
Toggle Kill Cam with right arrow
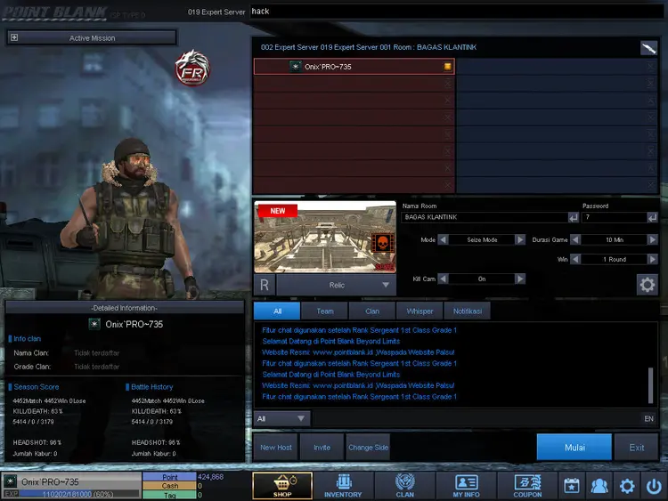[520, 279]
